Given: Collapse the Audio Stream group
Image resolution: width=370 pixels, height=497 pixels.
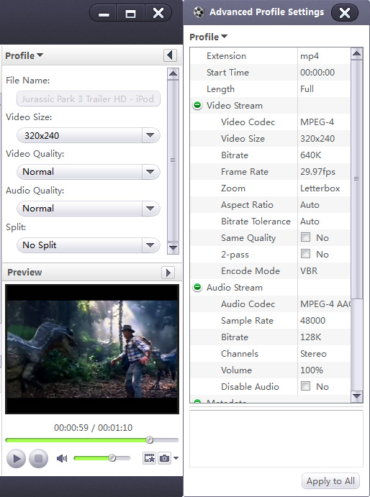Looking at the screenshot, I should tap(197, 287).
